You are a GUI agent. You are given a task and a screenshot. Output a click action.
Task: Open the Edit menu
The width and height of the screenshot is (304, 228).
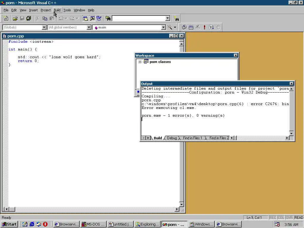tap(14, 10)
